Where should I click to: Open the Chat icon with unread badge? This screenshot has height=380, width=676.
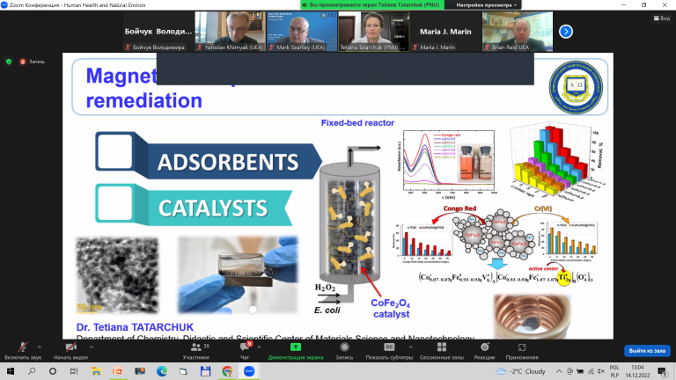245,347
